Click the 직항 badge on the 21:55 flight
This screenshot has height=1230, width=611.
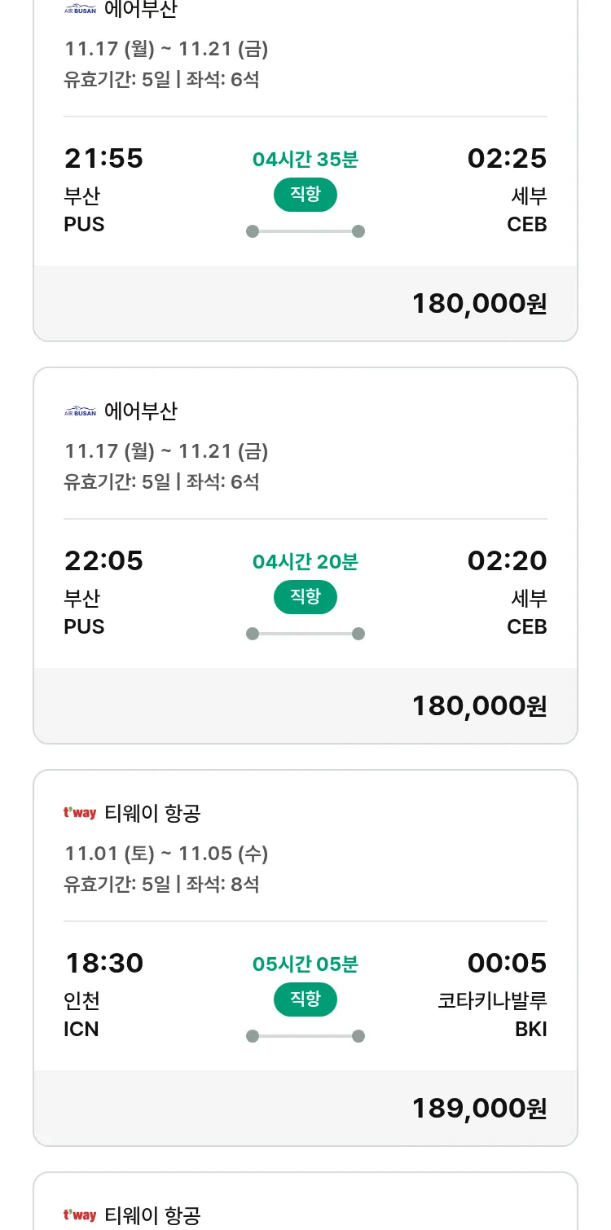pos(305,195)
